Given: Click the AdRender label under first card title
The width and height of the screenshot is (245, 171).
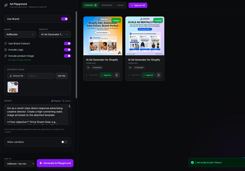Looking at the screenshot, I should point(91,63).
